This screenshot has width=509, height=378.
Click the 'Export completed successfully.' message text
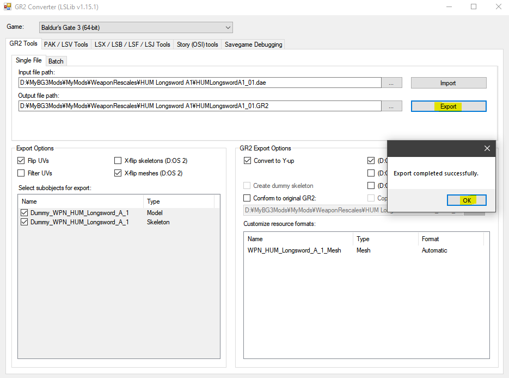436,173
